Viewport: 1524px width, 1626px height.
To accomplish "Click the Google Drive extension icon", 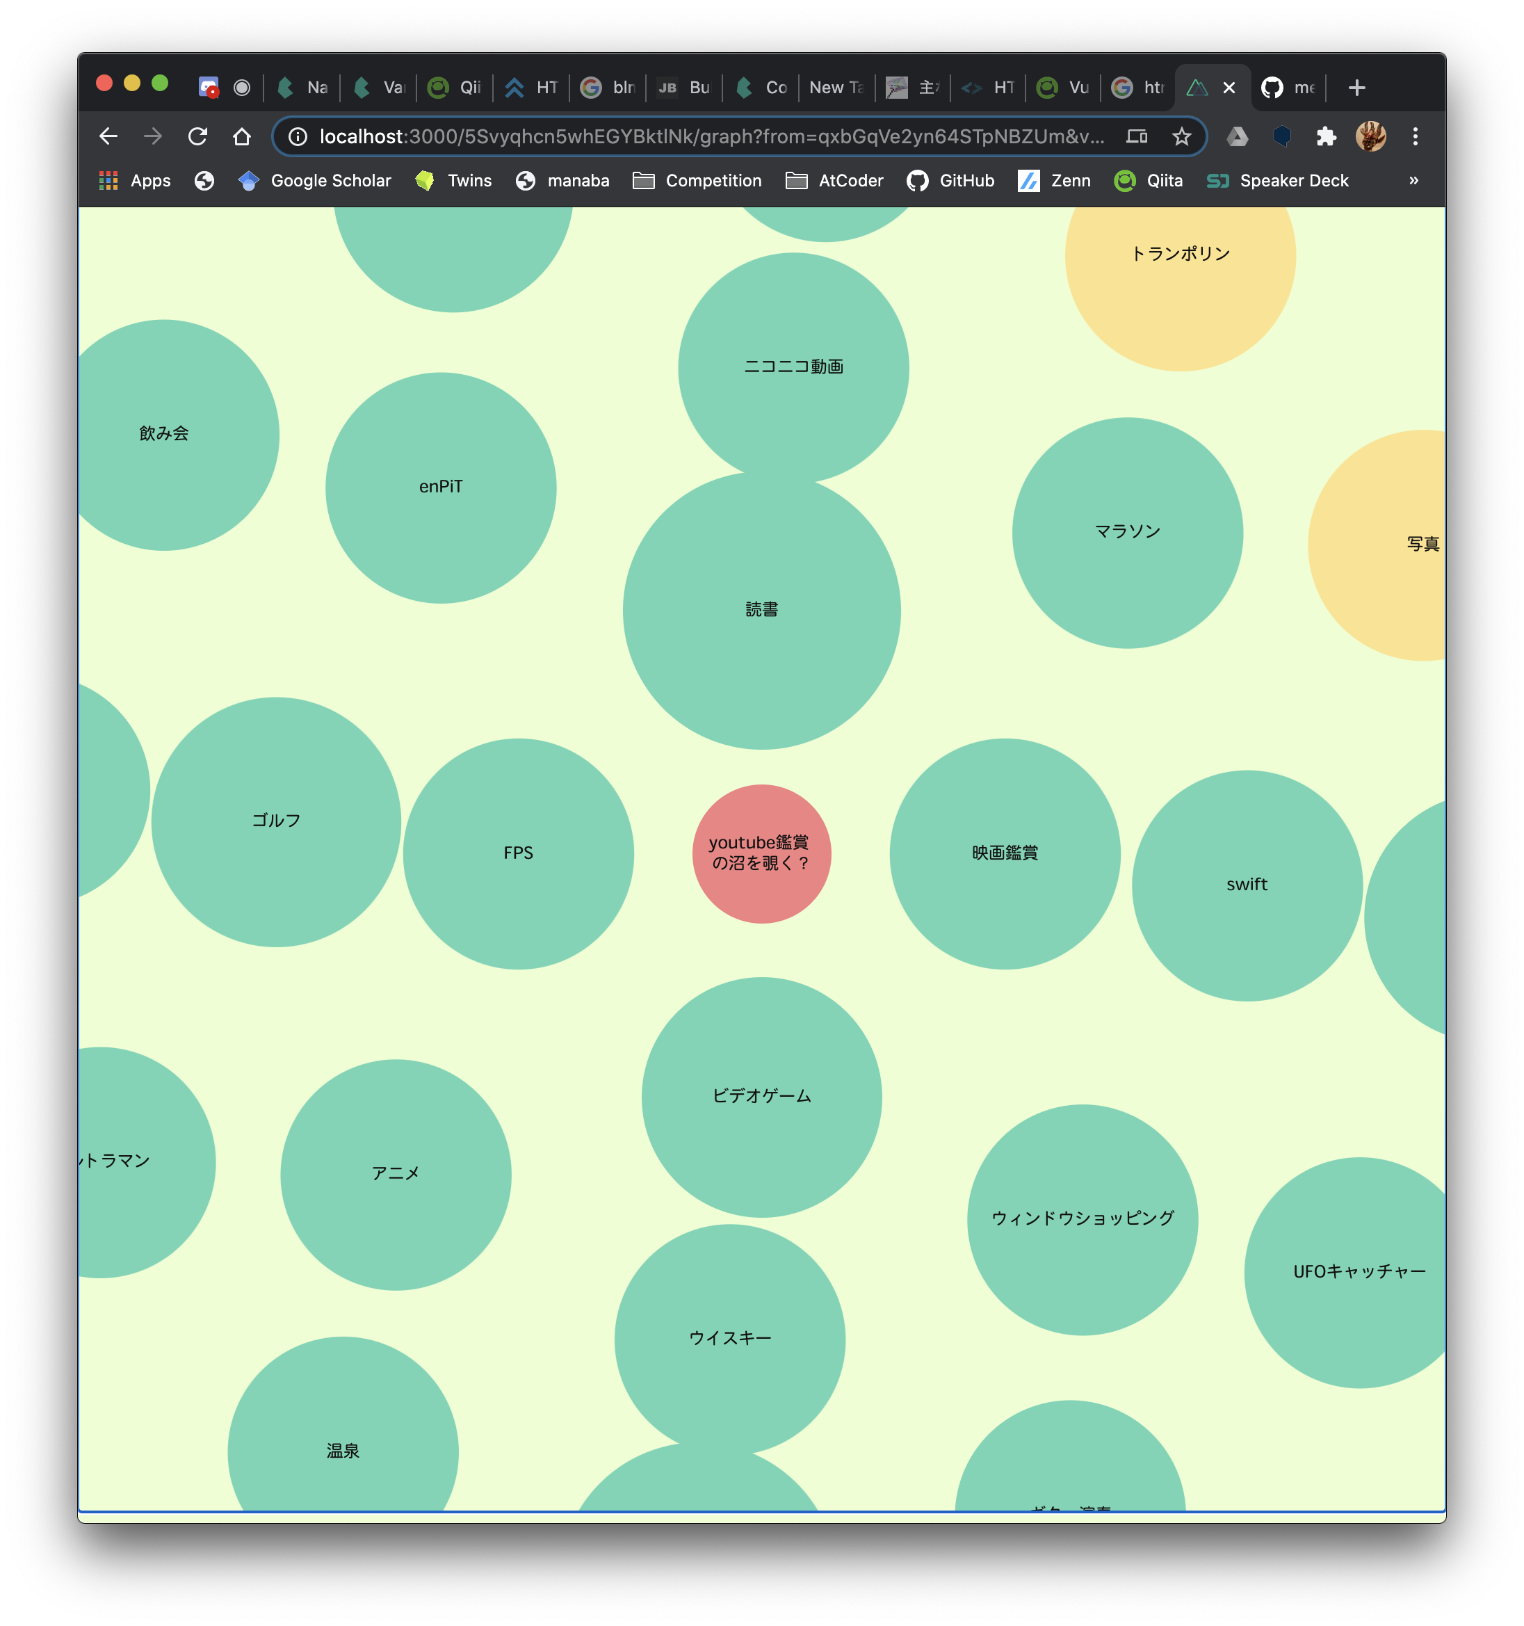I will tap(1237, 136).
